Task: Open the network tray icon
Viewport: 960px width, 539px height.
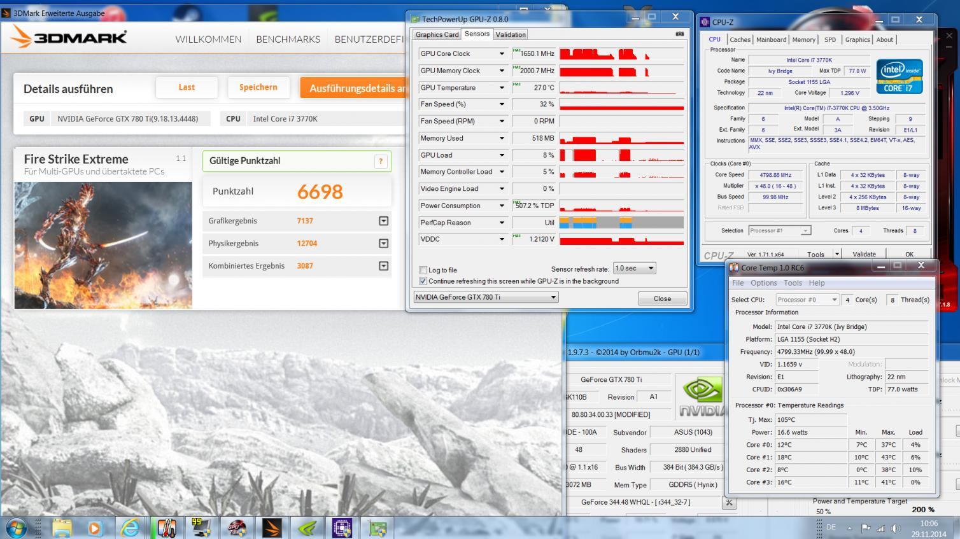Action: point(881,528)
